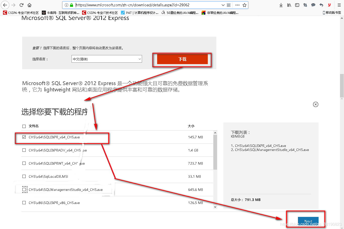The image size is (344, 229).
Task: Open the page actions three-dot menu
Action: click(x=237, y=5)
